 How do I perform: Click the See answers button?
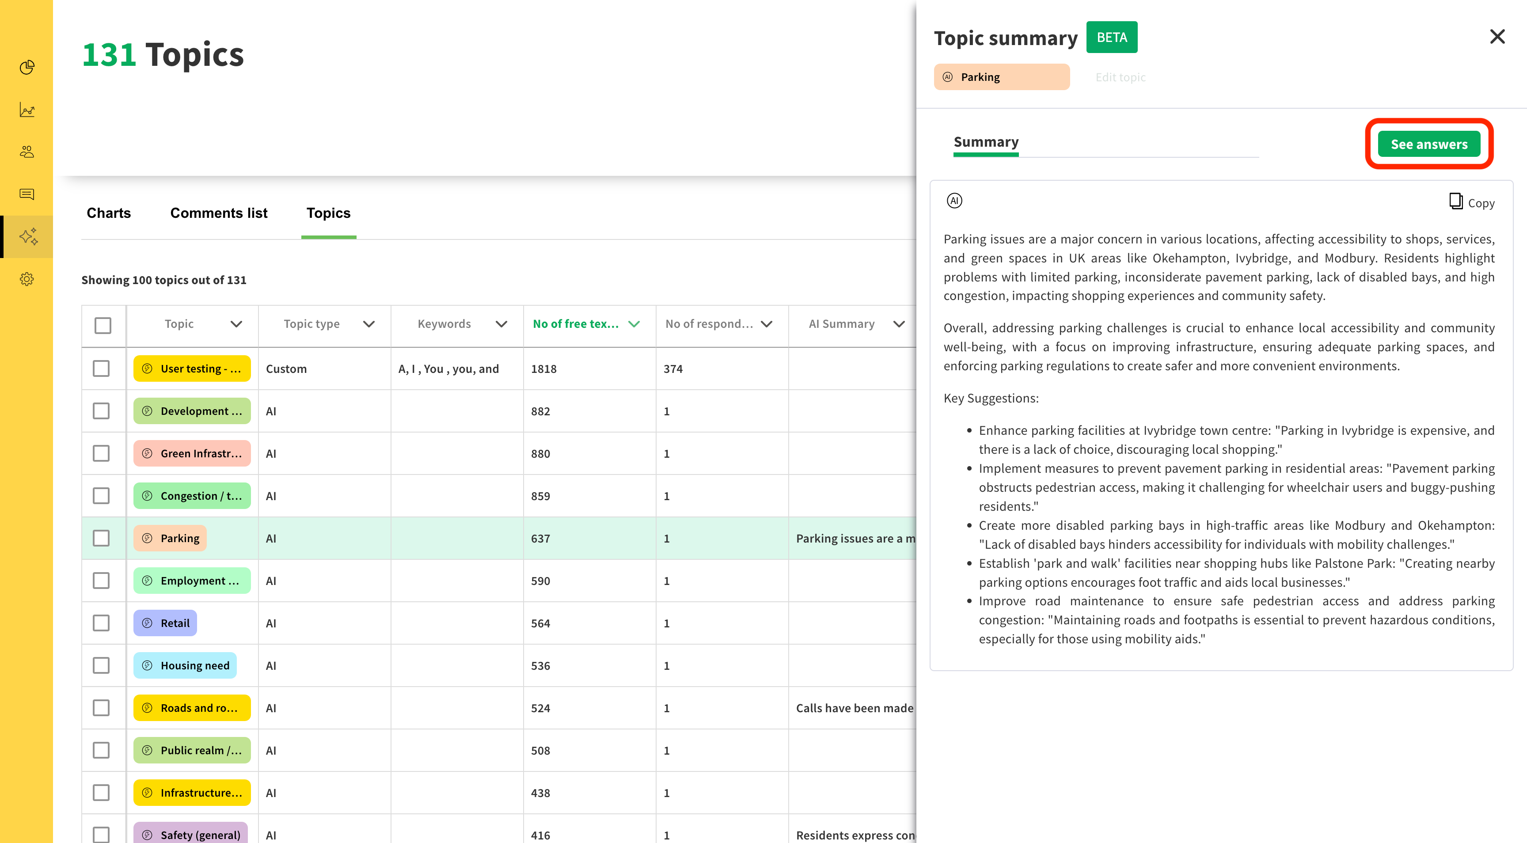coord(1428,144)
